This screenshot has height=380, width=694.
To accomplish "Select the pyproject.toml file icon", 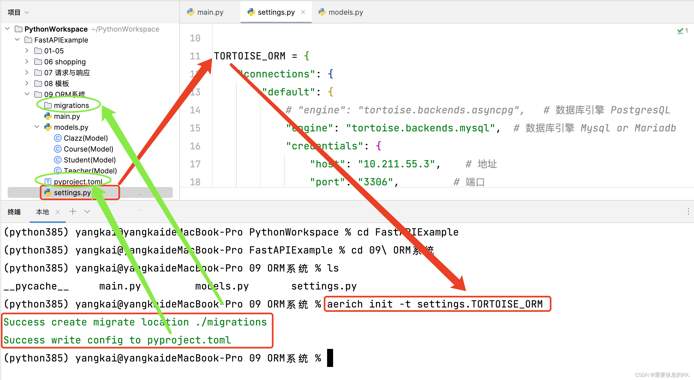I will (48, 182).
